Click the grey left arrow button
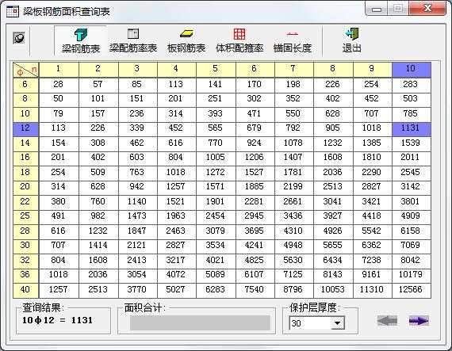Image resolution: width=452 pixels, height=351 pixels. (x=387, y=320)
